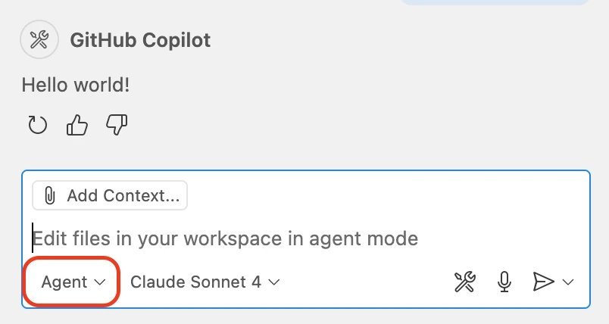609x324 pixels.
Task: Click the "Hello world!" response text
Action: click(x=76, y=85)
